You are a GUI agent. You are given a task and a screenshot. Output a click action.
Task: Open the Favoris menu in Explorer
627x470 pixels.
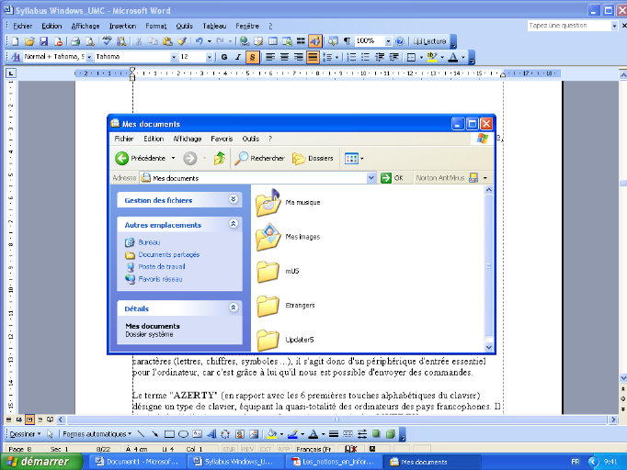[222, 139]
